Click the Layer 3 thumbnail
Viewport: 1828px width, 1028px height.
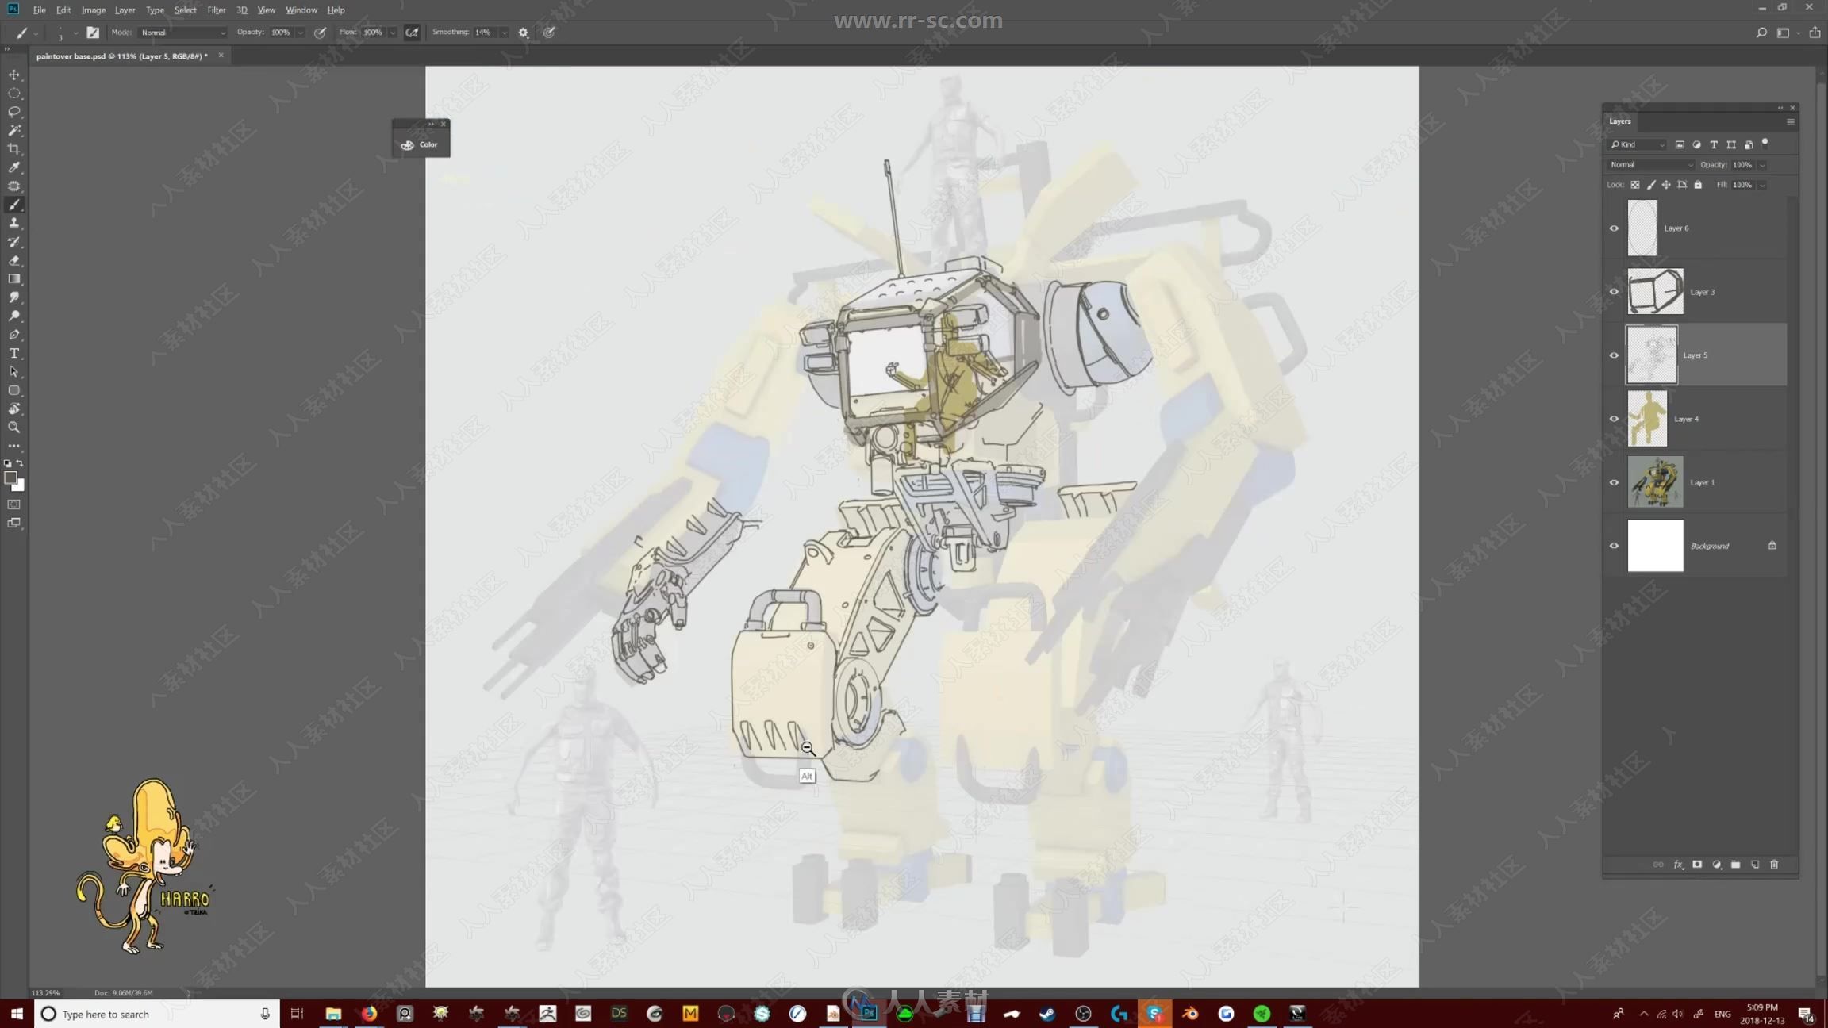click(x=1655, y=291)
